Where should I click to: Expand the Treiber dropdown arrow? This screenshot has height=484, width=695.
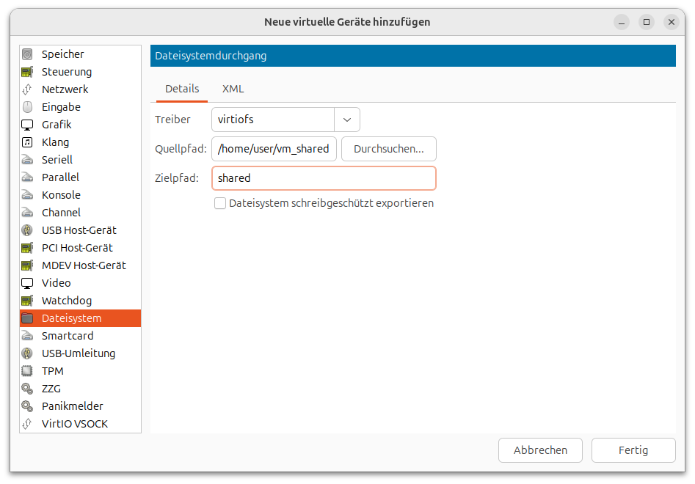tap(347, 120)
